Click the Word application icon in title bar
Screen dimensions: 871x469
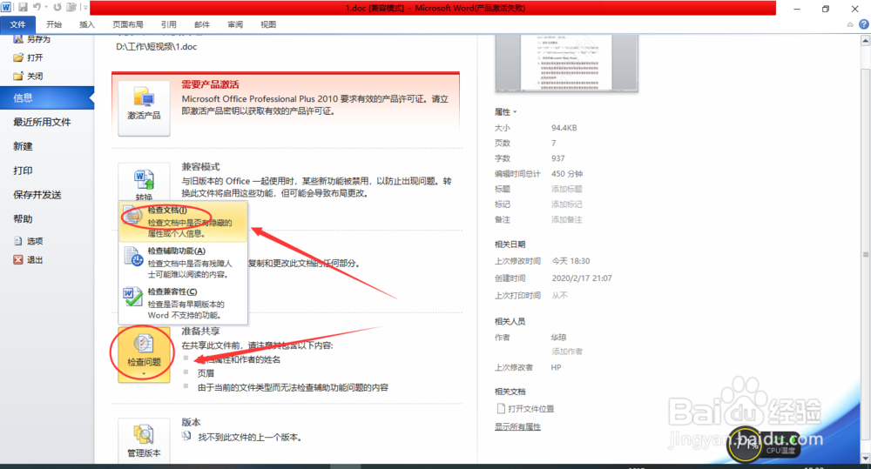pos(7,7)
